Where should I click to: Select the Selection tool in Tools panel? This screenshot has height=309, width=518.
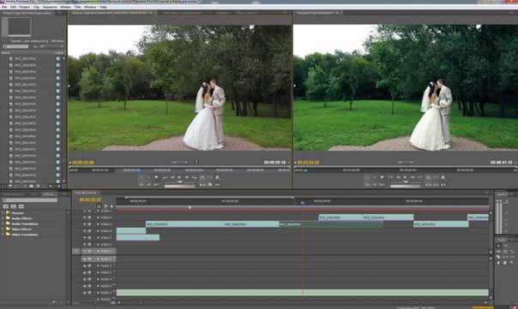coord(499,246)
